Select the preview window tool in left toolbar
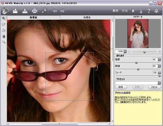Image resolution: width=163 pixels, height=126 pixels. (4, 19)
